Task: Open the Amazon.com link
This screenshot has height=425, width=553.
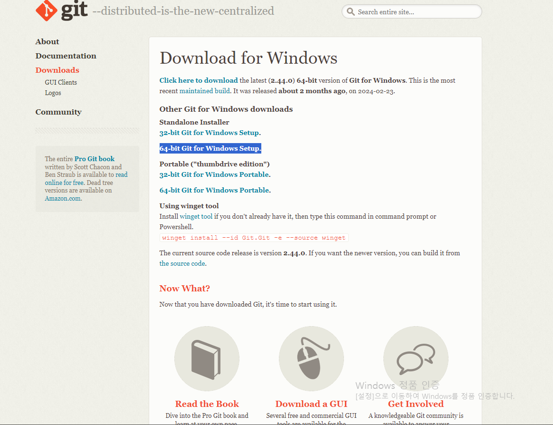Action: click(x=63, y=198)
